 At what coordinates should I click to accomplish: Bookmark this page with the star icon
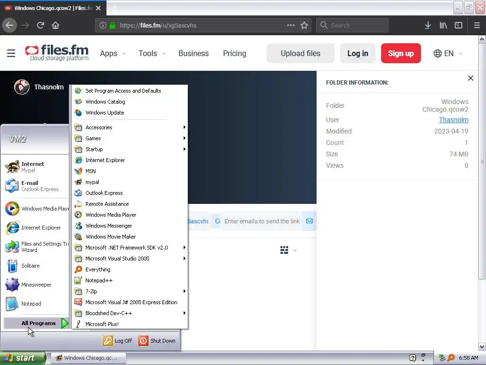(304, 26)
